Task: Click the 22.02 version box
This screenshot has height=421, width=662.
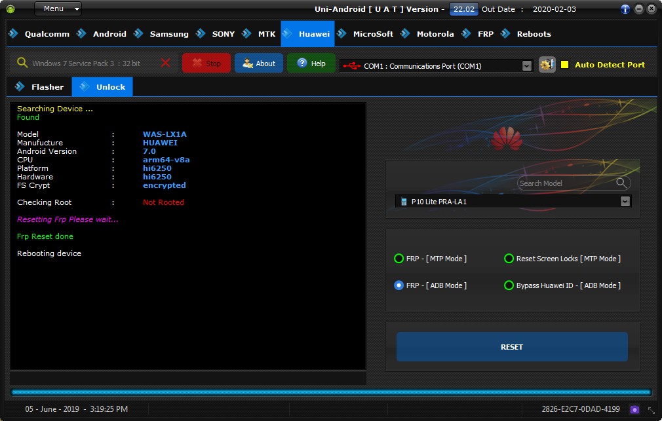Action: coord(463,9)
